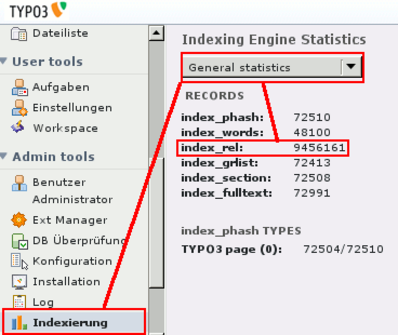Click the User tools heading
This screenshot has height=335, width=398.
[48, 62]
